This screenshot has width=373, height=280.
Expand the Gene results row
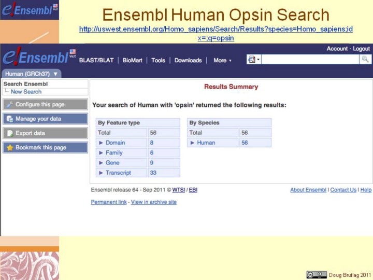101,163
